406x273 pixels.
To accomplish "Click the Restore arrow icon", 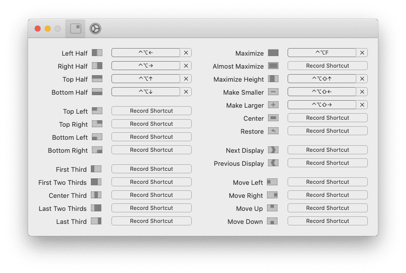I will (x=273, y=131).
